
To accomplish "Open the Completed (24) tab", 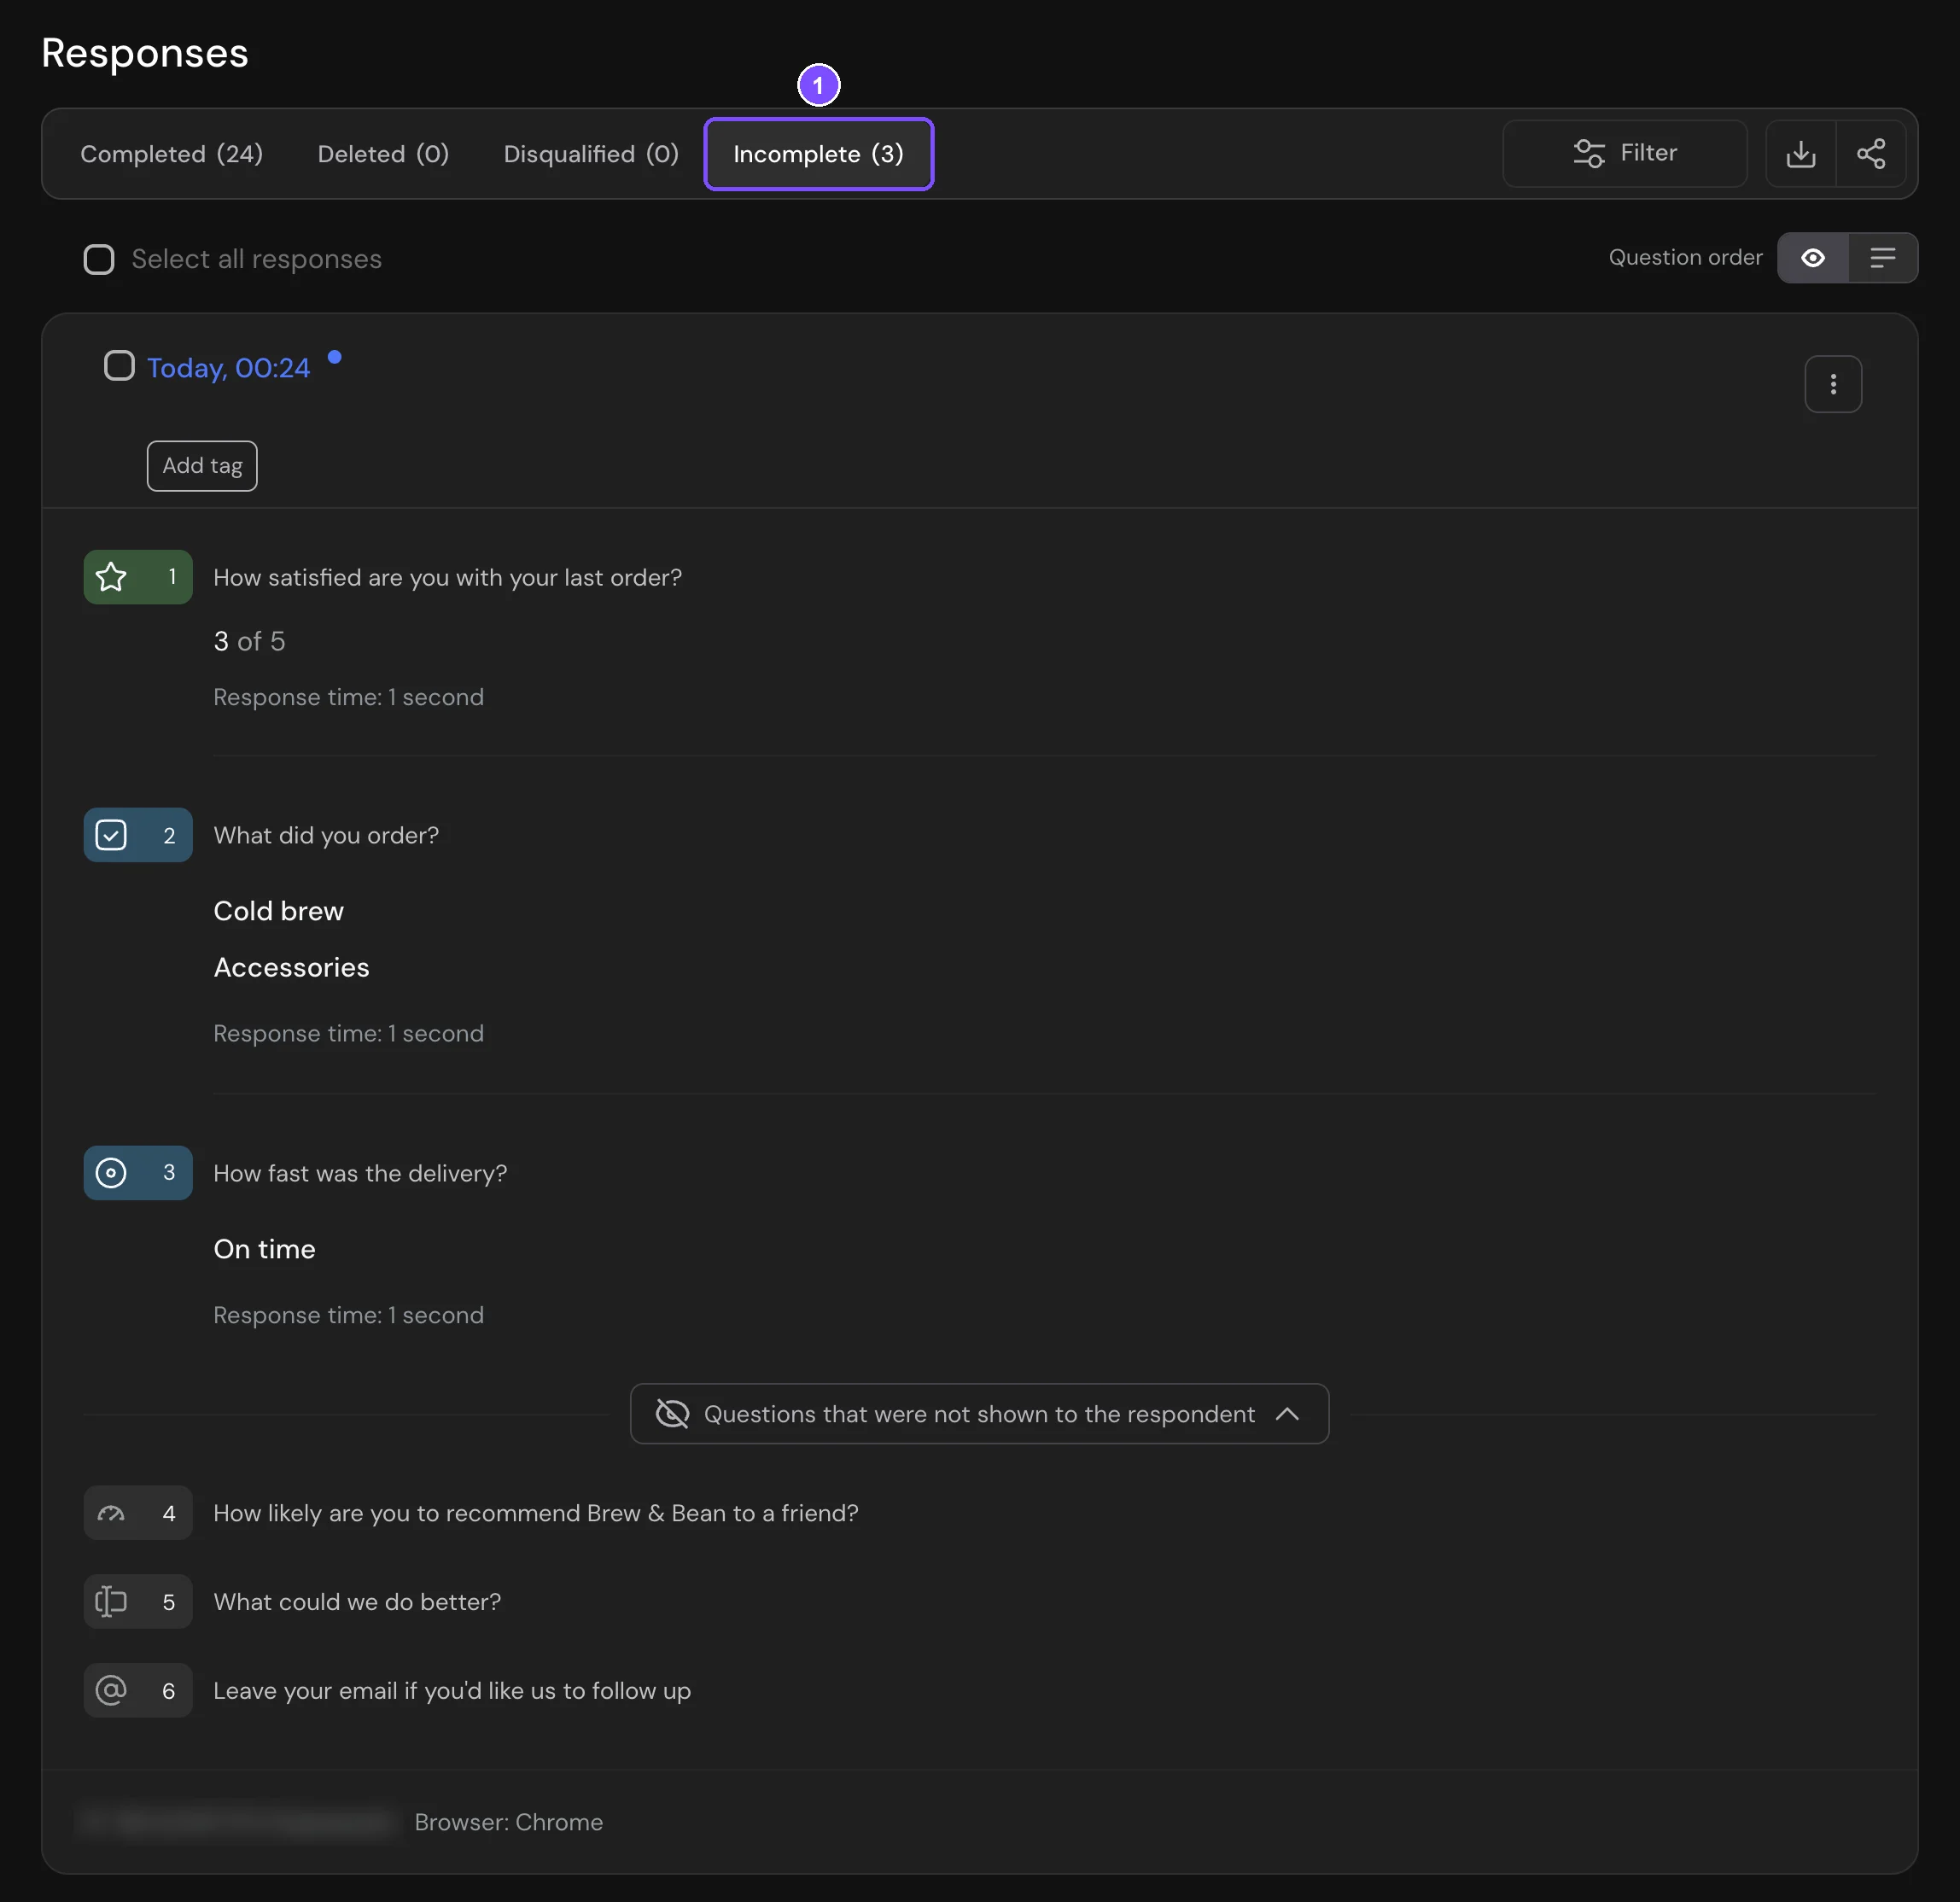I will click(171, 154).
